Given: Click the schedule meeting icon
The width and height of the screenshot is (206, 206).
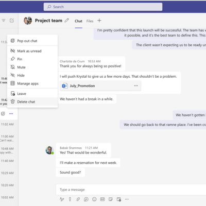Looking at the screenshot, I should (119, 199).
